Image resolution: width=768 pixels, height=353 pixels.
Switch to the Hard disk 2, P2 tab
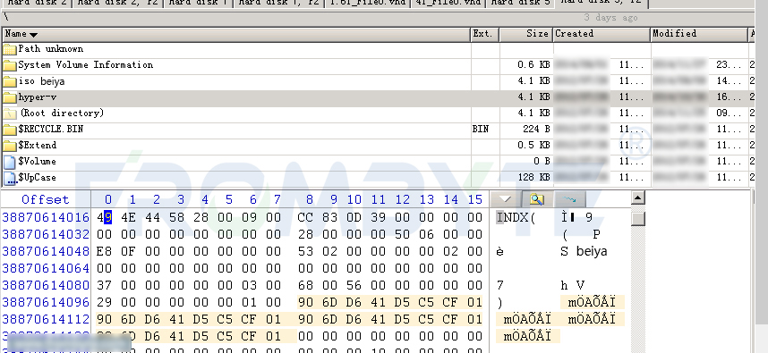117,3
